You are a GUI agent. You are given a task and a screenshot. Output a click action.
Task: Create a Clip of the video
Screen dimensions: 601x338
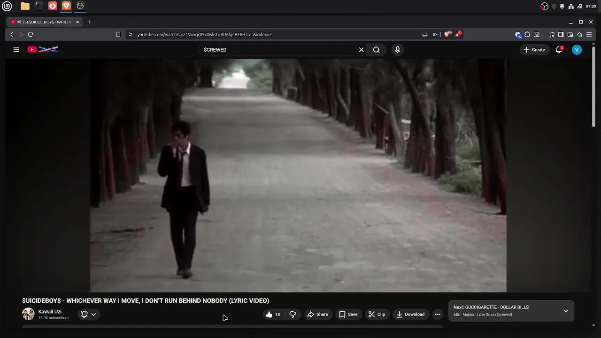pos(377,315)
